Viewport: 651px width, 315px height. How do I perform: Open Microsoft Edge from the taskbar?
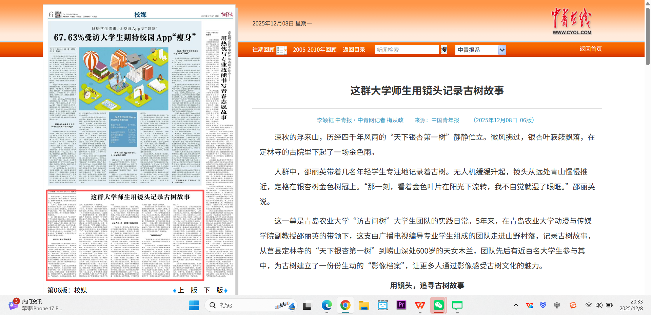[327, 305]
